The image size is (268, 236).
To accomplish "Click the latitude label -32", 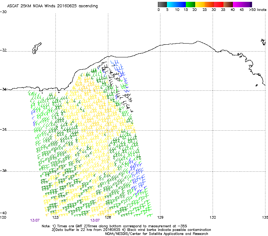I will (3, 50).
